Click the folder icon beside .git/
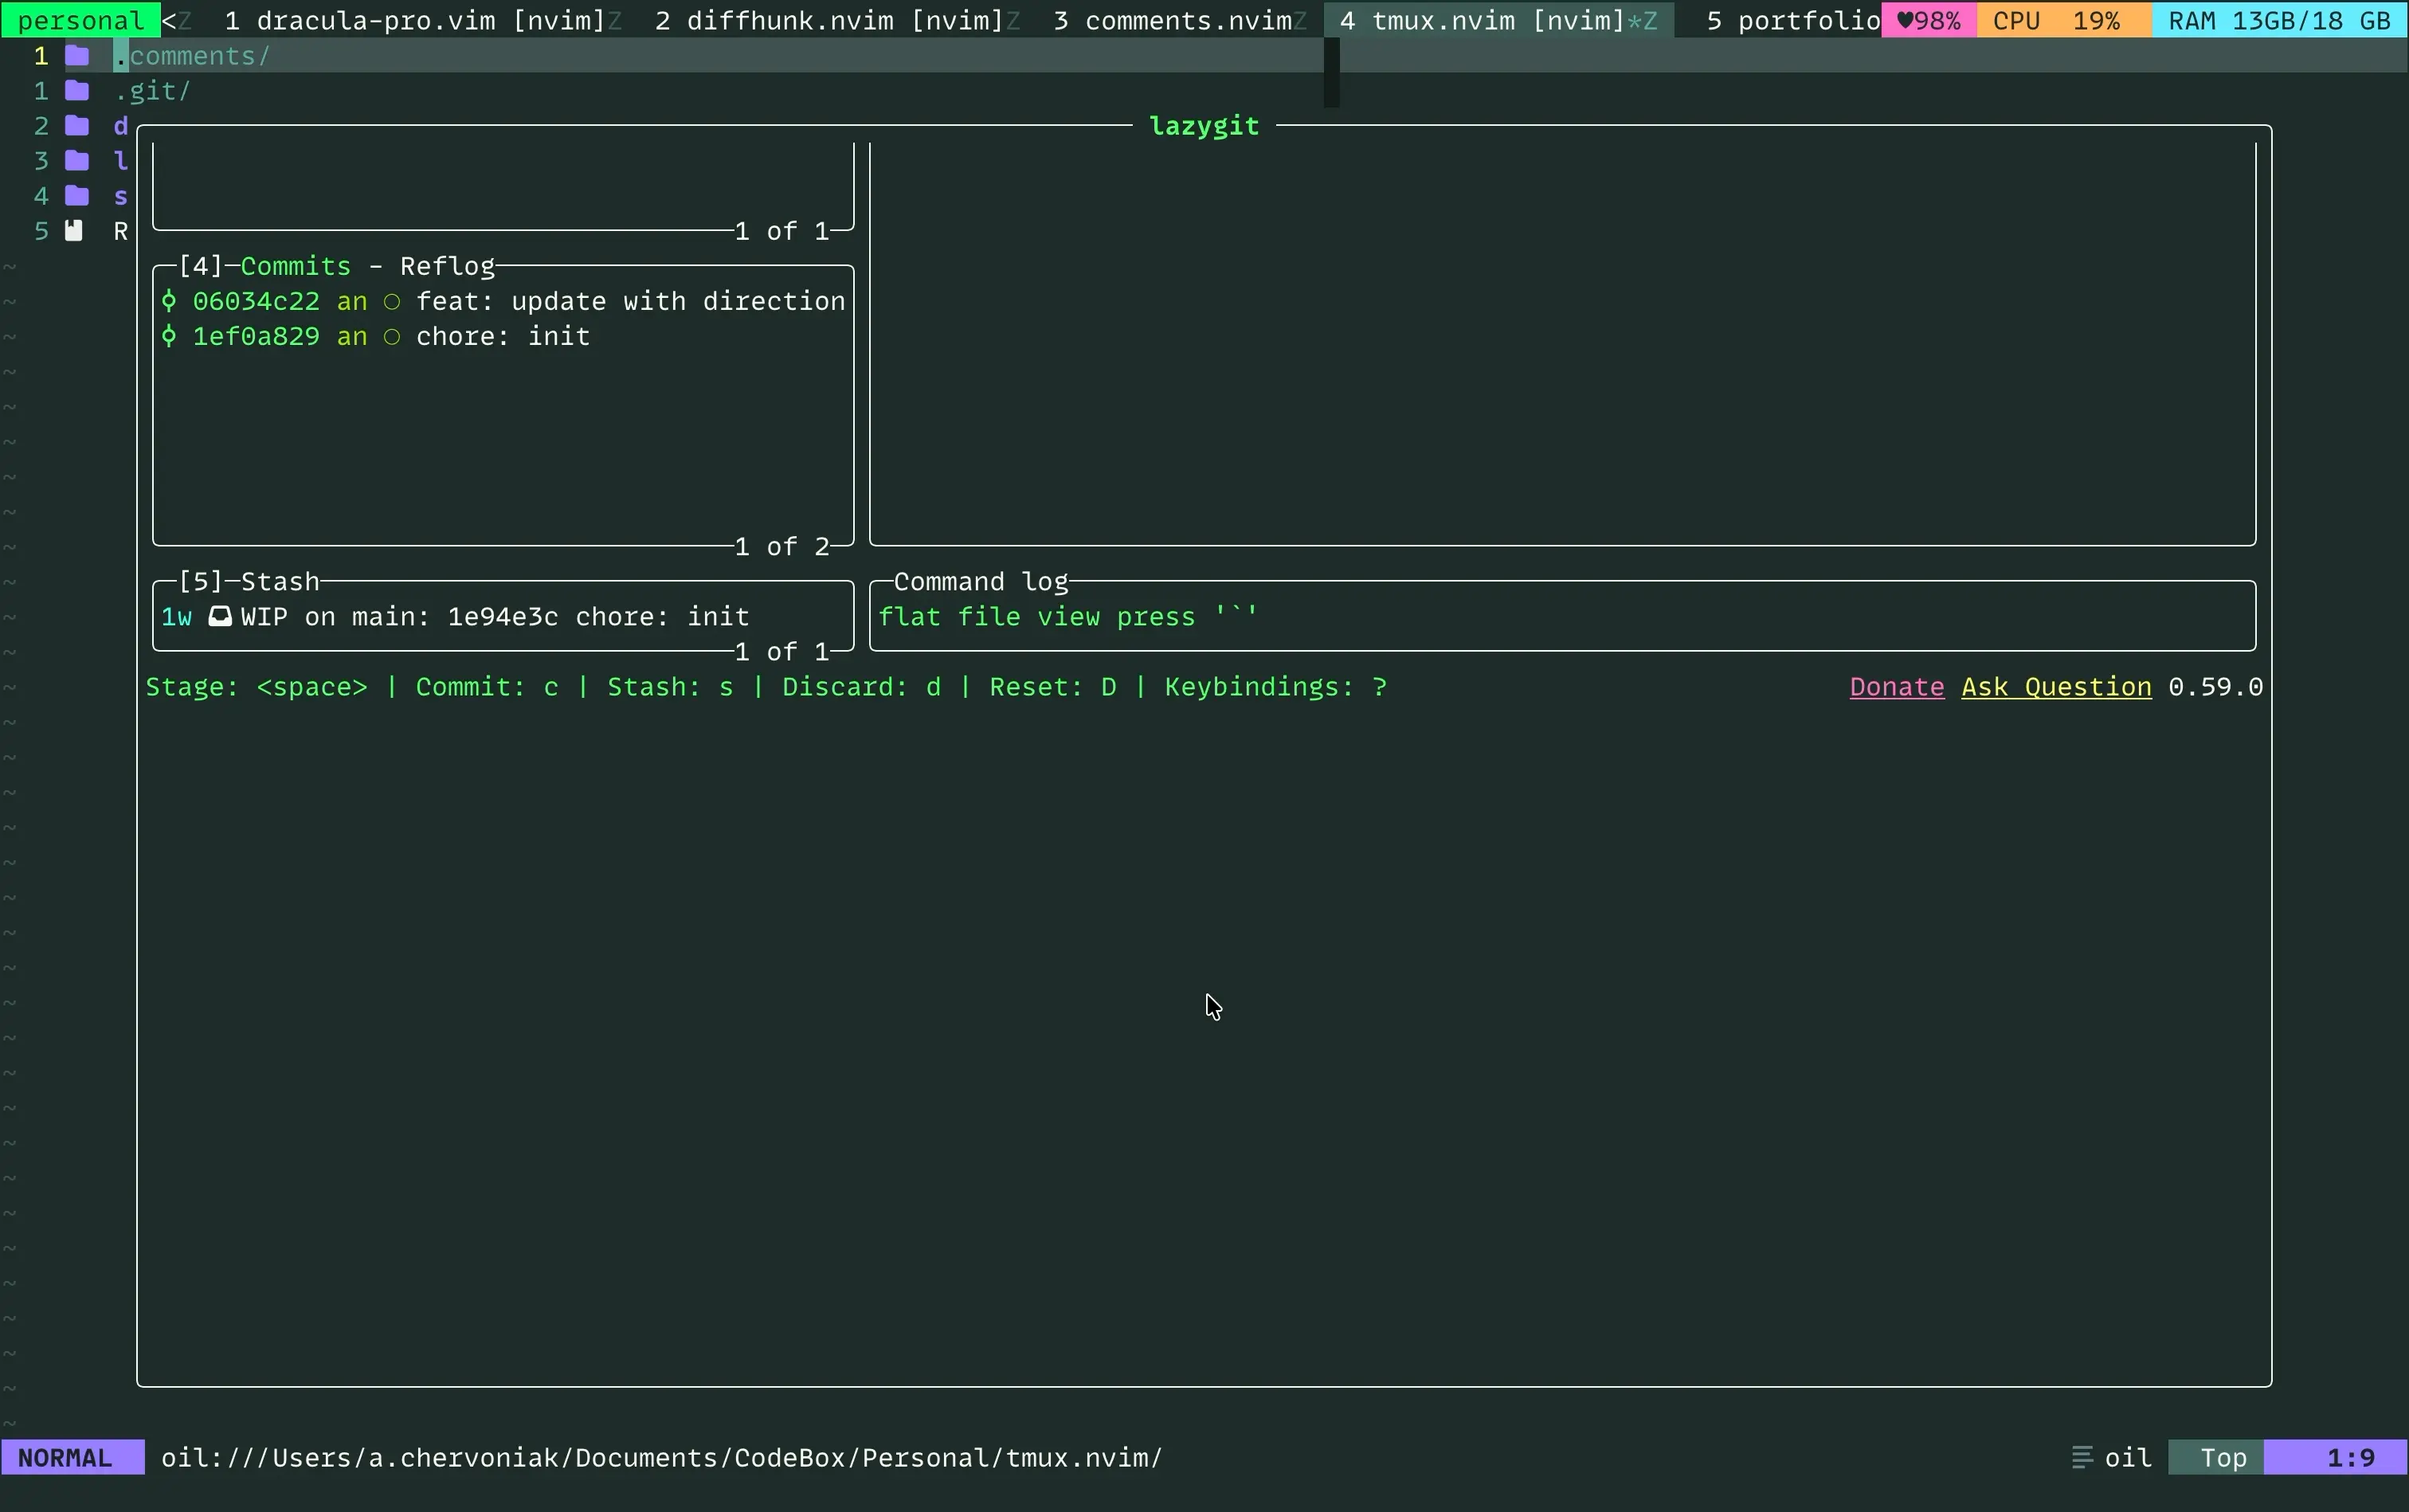 (77, 91)
